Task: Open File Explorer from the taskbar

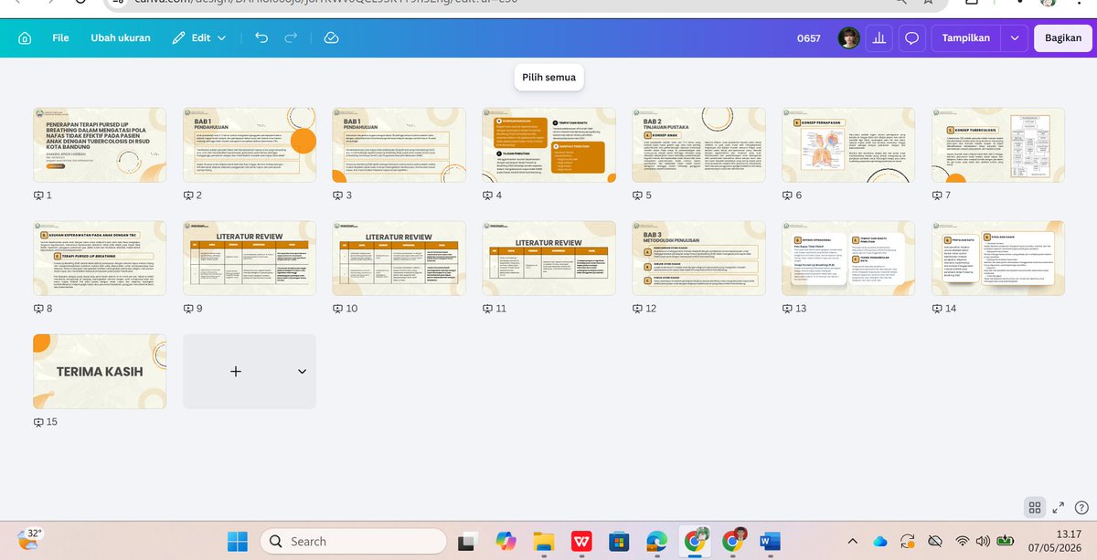Action: (x=545, y=541)
